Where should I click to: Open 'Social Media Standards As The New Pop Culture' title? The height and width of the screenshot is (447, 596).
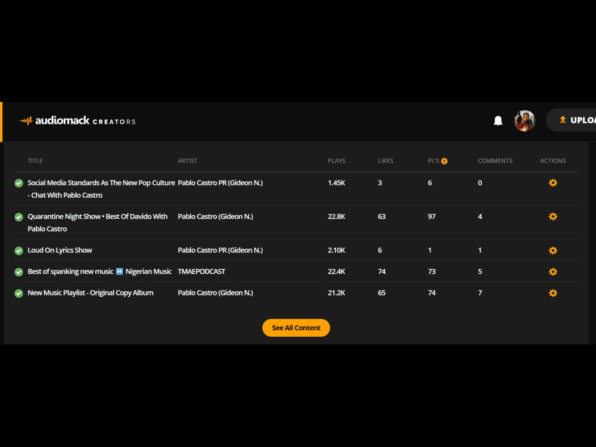(x=101, y=189)
